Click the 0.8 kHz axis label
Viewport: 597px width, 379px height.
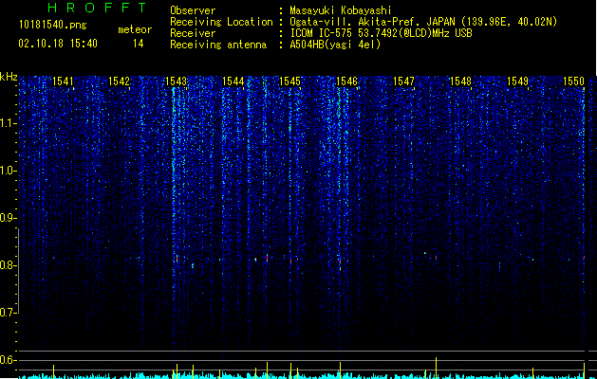coord(8,265)
